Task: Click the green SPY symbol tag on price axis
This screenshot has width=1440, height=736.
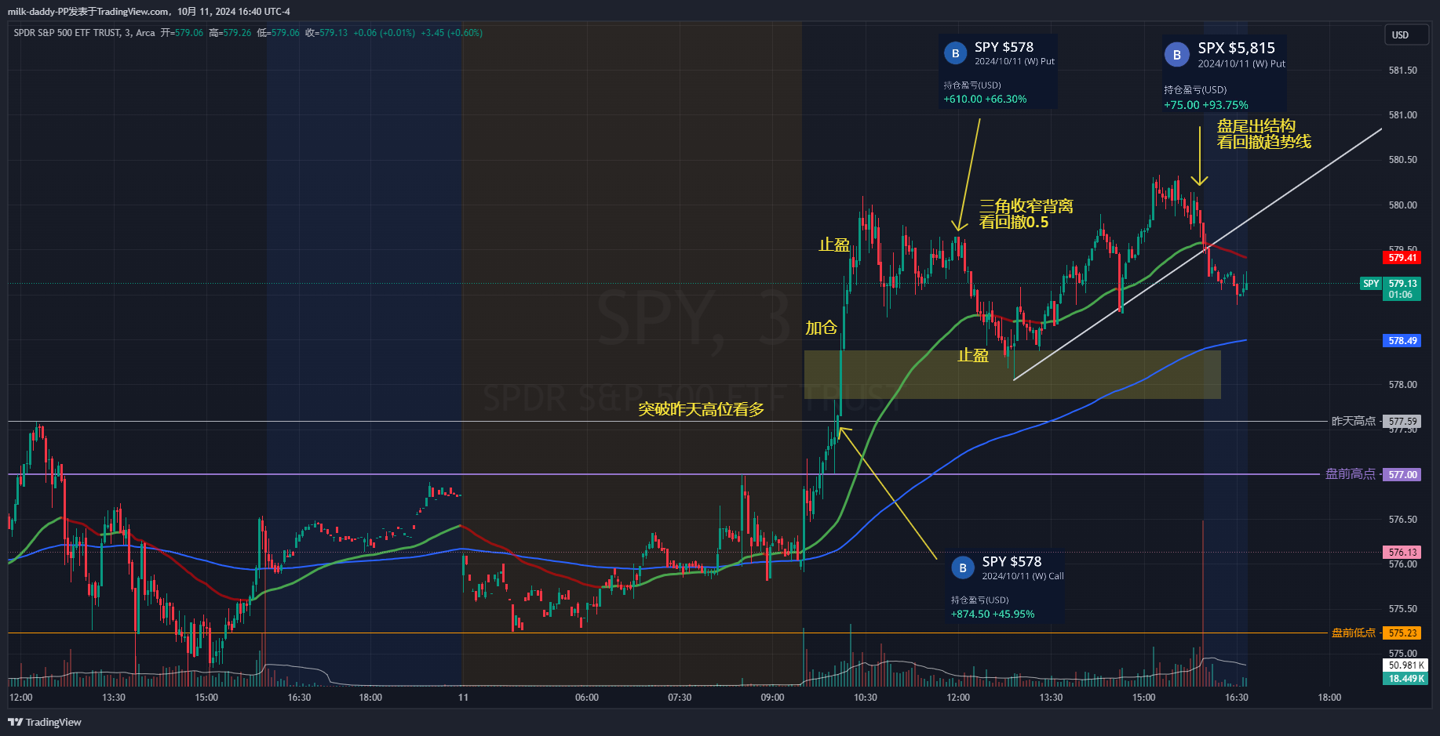Action: [x=1370, y=284]
